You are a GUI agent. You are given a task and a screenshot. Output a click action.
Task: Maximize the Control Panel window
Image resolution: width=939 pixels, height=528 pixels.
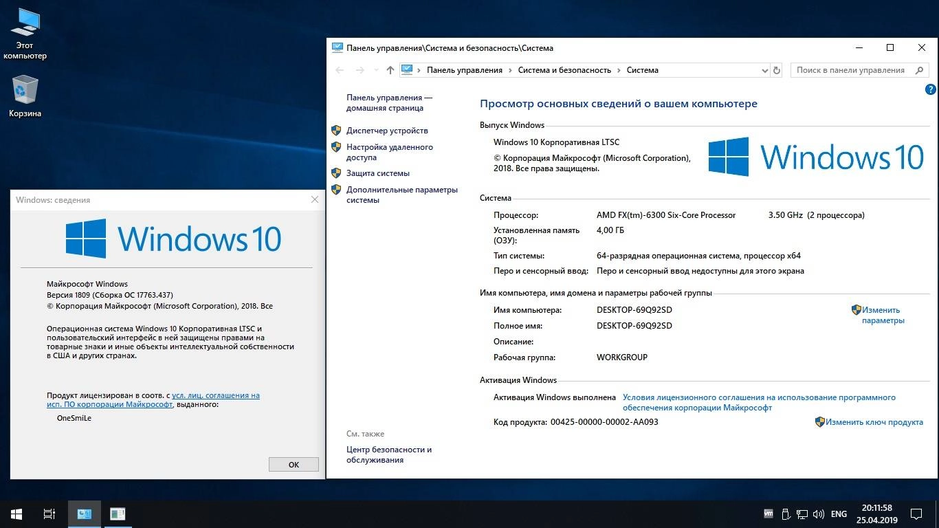click(x=890, y=47)
